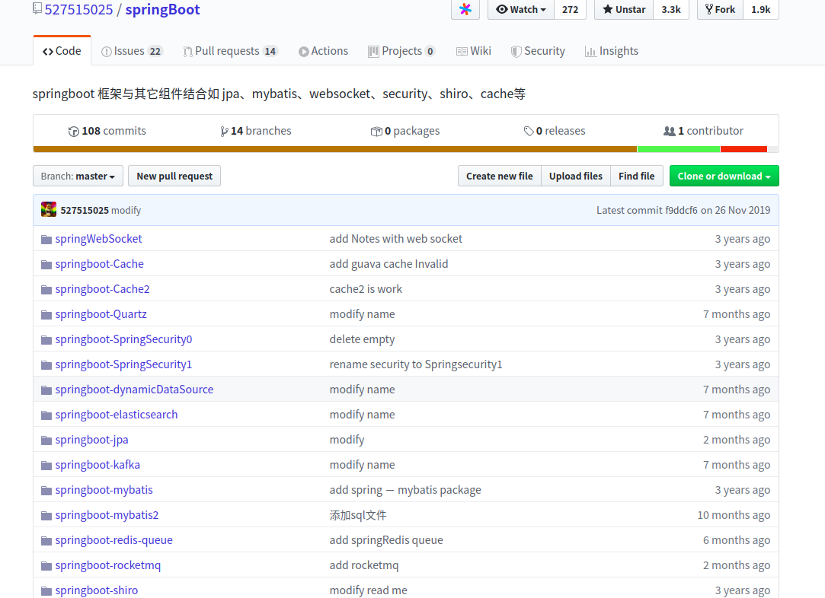Screen dimensions: 825x598
Task: Open the 527515025 owner profile link
Action: [x=79, y=9]
